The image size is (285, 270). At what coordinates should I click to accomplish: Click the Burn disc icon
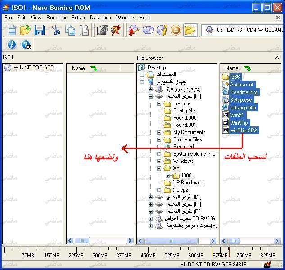(134, 30)
